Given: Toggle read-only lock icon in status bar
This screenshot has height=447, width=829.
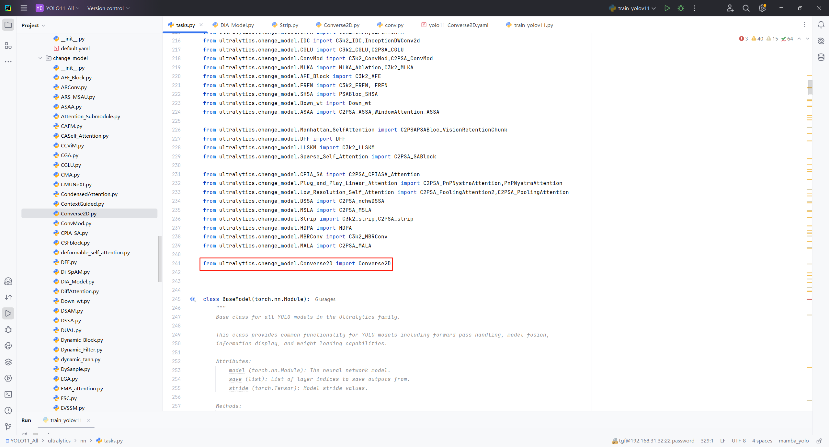Looking at the screenshot, I should pyautogui.click(x=819, y=441).
